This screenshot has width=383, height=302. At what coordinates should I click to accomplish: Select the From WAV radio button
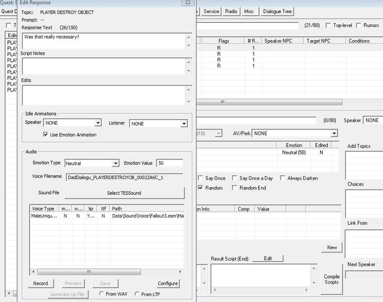coord(101,294)
